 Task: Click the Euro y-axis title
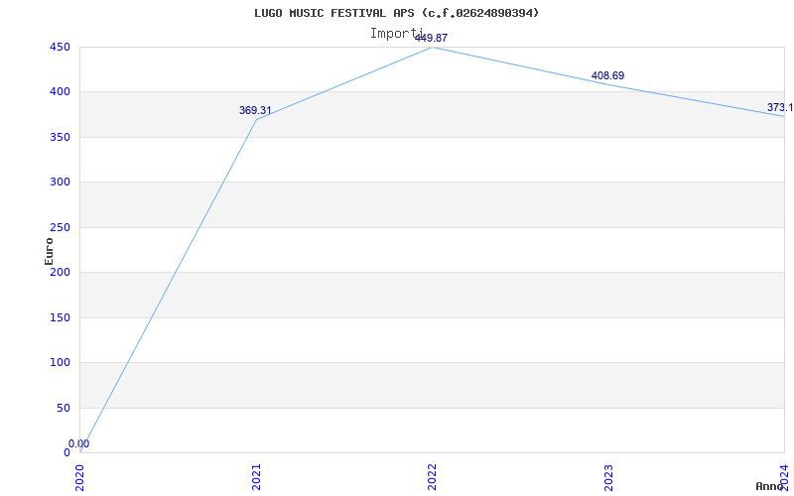tap(49, 251)
